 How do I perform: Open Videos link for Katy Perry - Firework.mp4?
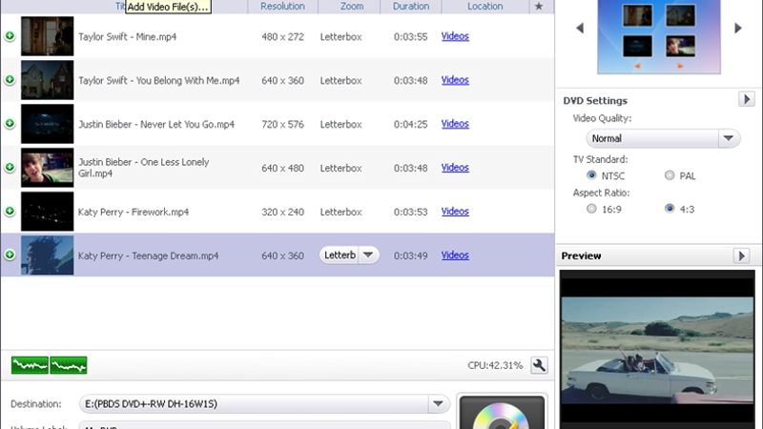(x=455, y=211)
